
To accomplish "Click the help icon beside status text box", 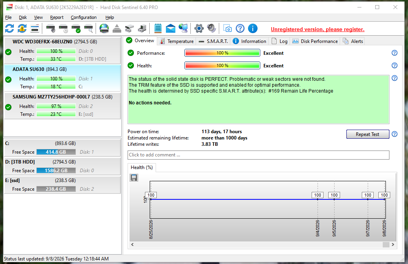I will pyautogui.click(x=395, y=78).
